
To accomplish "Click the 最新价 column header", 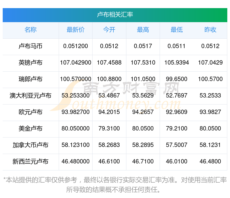I will pos(75,30).
